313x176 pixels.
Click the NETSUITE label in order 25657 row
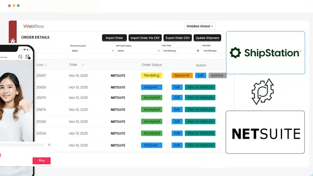(x=118, y=76)
